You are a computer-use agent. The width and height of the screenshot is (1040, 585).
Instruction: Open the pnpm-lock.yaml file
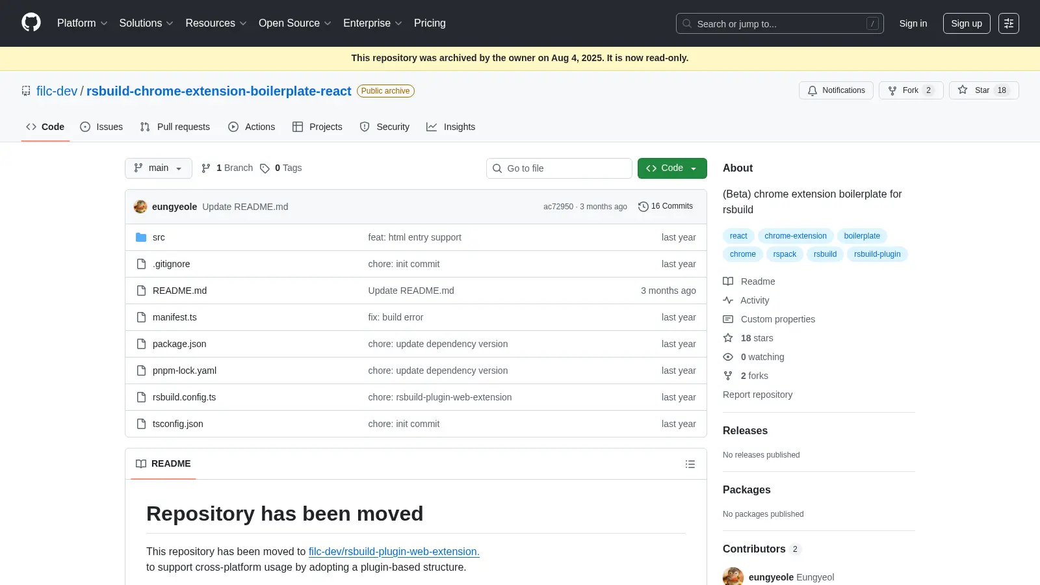click(x=185, y=370)
